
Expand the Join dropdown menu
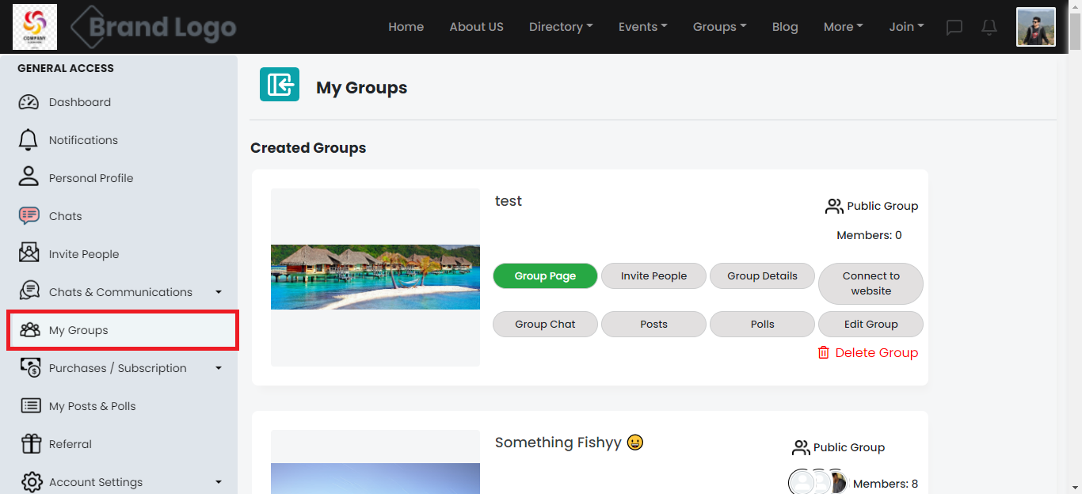pyautogui.click(x=906, y=27)
